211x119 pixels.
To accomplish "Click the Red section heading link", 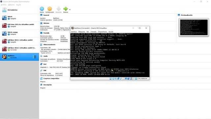I will pos(45,64).
